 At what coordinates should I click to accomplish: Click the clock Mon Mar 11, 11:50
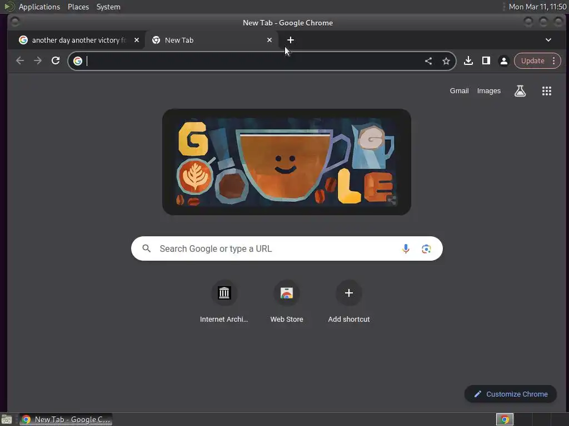click(537, 7)
